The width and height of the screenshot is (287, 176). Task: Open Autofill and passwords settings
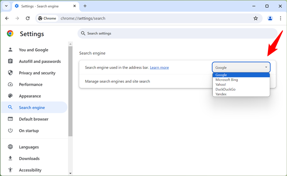(34, 61)
